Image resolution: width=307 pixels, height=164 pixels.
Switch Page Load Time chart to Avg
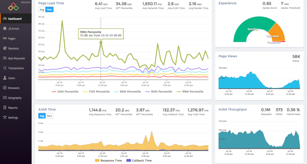pyautogui.click(x=42, y=10)
